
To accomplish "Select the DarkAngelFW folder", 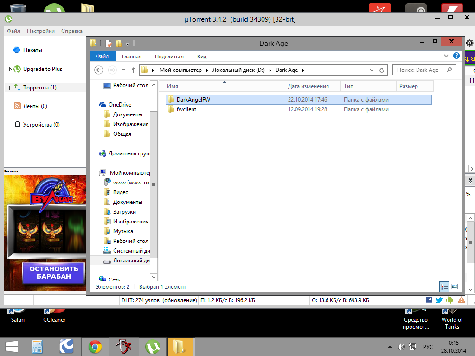I will (x=298, y=100).
